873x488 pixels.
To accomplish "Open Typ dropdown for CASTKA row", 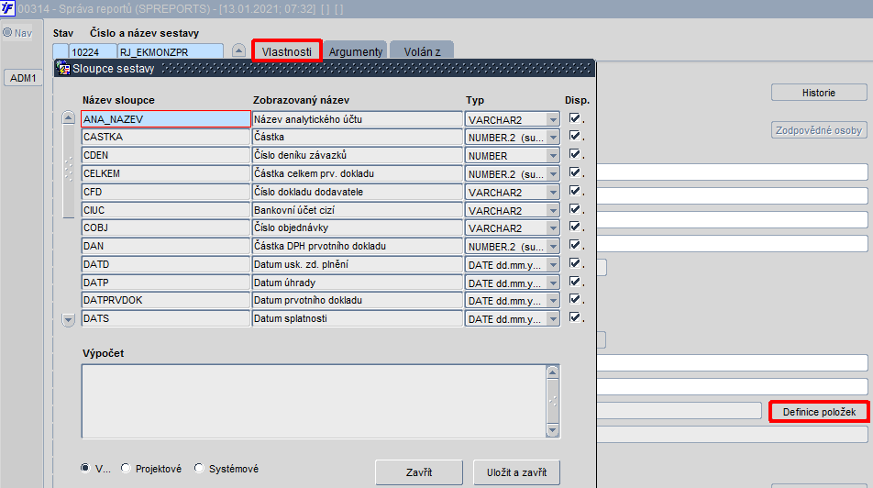I will (x=552, y=138).
